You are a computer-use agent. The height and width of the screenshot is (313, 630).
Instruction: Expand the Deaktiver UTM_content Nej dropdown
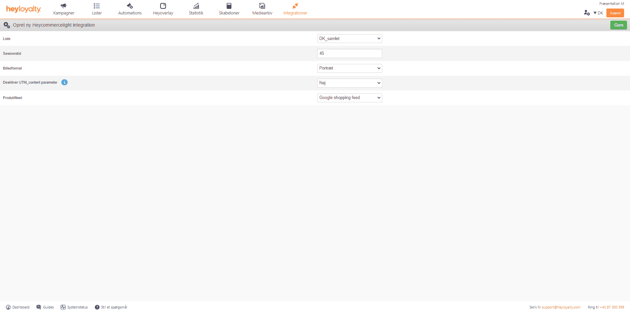(x=349, y=83)
